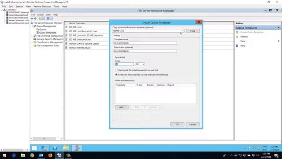Click icon beside Monitor 500 MB Share
Image resolution: width=282 pixels, height=159 pixels.
tap(66, 48)
